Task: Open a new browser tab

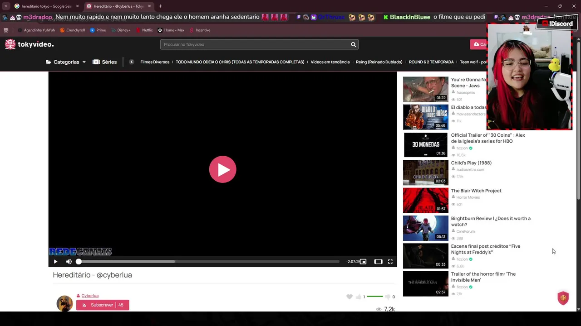Action: (x=160, y=6)
